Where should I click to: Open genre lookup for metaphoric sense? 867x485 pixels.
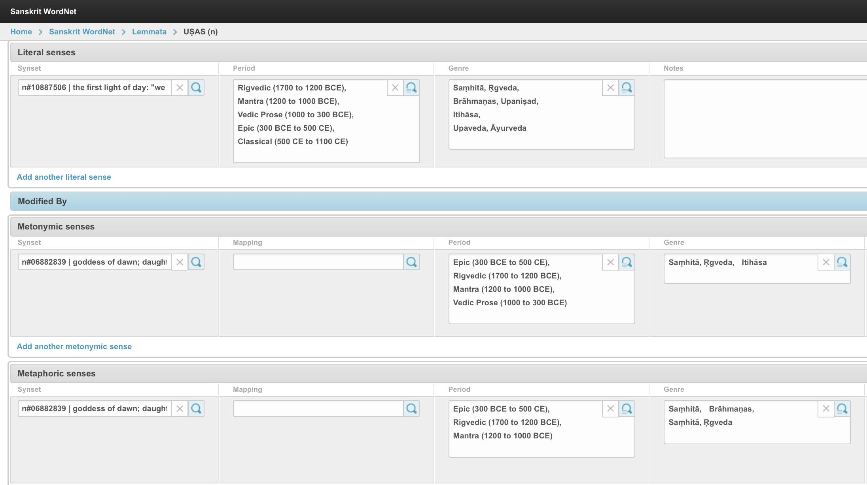click(x=842, y=409)
